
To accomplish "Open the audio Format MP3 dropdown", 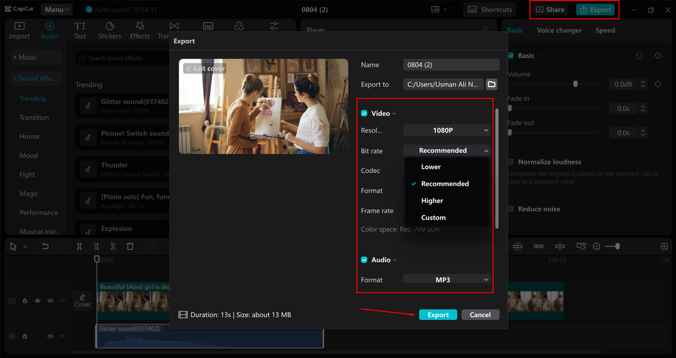I will click(x=447, y=280).
